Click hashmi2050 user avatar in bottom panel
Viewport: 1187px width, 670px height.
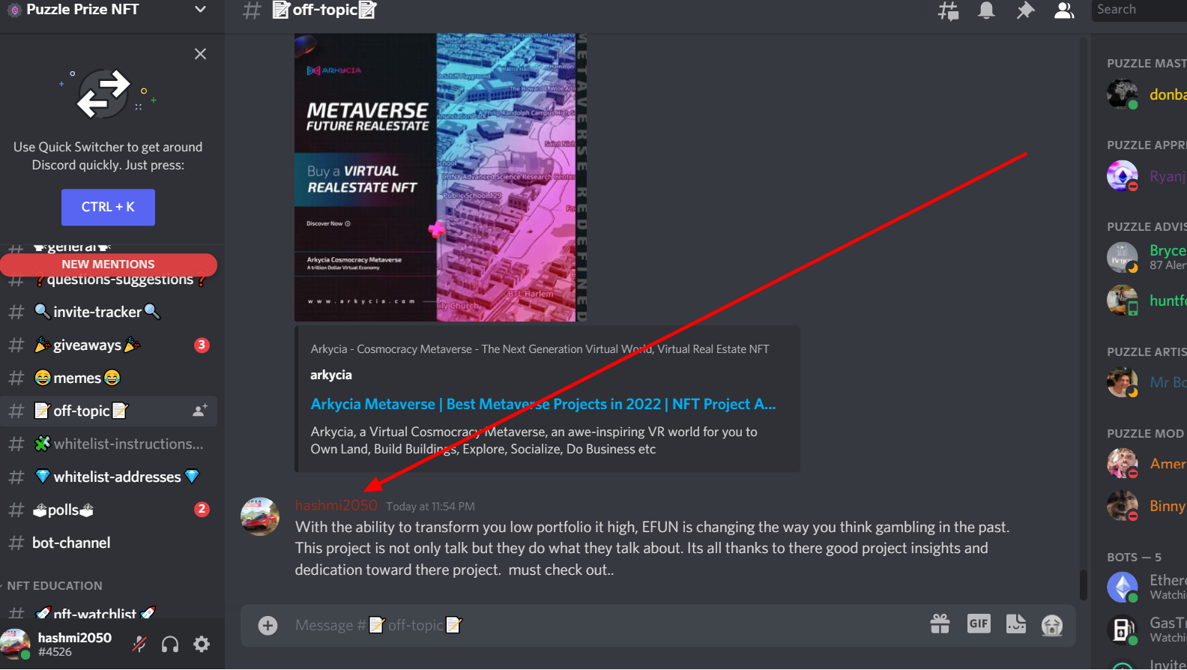[15, 644]
